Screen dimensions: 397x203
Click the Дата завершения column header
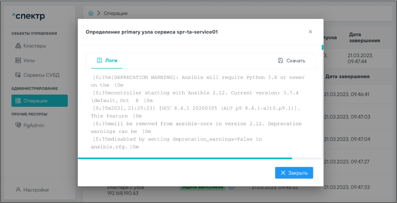(347, 76)
